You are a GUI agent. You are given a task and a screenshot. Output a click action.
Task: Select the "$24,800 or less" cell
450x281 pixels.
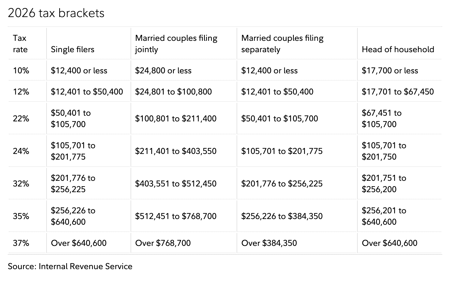pyautogui.click(x=163, y=71)
